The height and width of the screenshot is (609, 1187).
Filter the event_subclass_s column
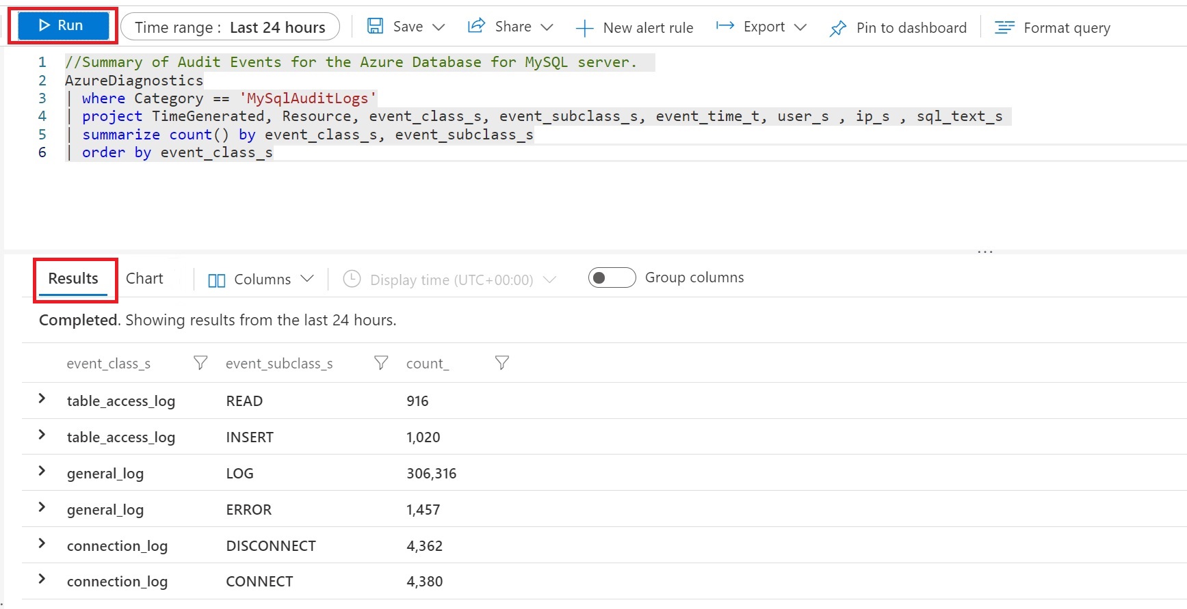(x=381, y=363)
